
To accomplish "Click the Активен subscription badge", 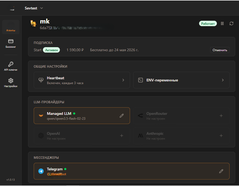I will pos(51,50).
